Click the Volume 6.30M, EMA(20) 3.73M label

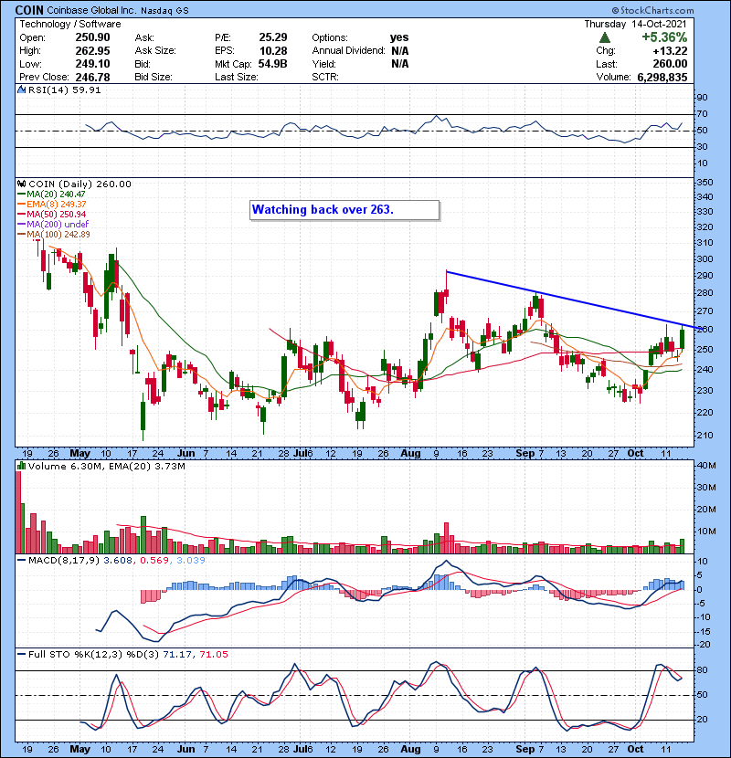click(x=106, y=466)
